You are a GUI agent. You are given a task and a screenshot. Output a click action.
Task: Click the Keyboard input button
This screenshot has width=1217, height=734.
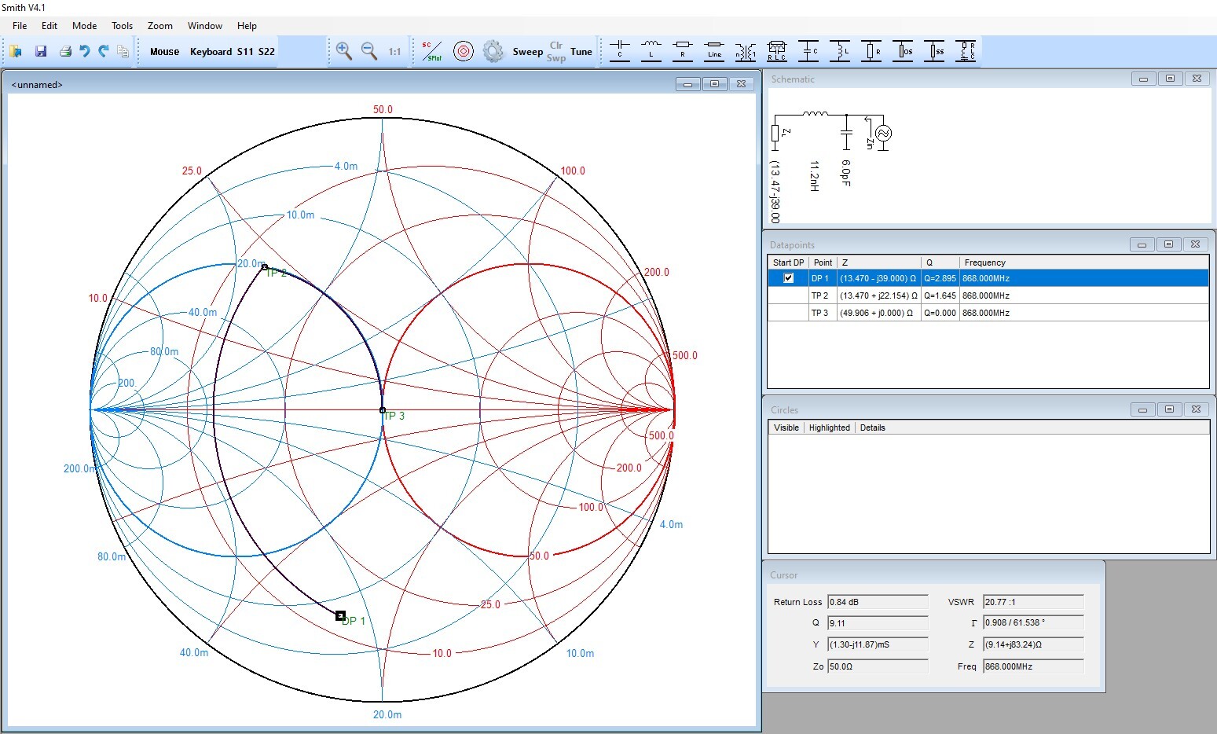click(x=211, y=52)
